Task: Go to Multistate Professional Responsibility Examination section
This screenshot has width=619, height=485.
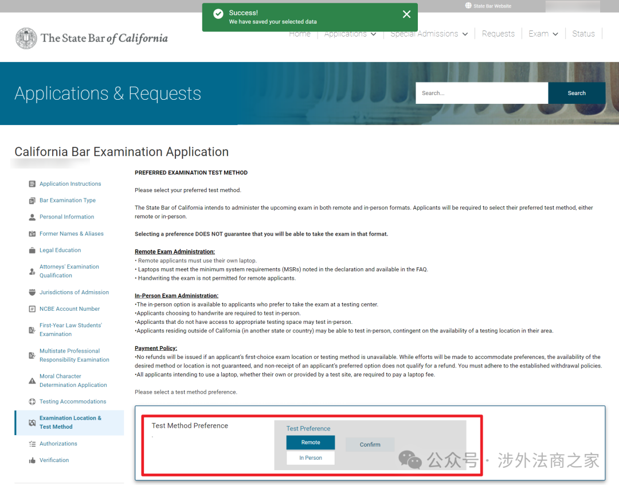Action: click(74, 355)
